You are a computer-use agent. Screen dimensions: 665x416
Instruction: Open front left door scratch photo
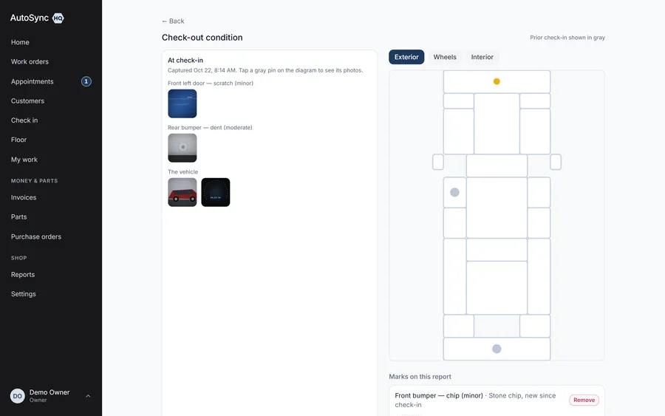coord(183,103)
